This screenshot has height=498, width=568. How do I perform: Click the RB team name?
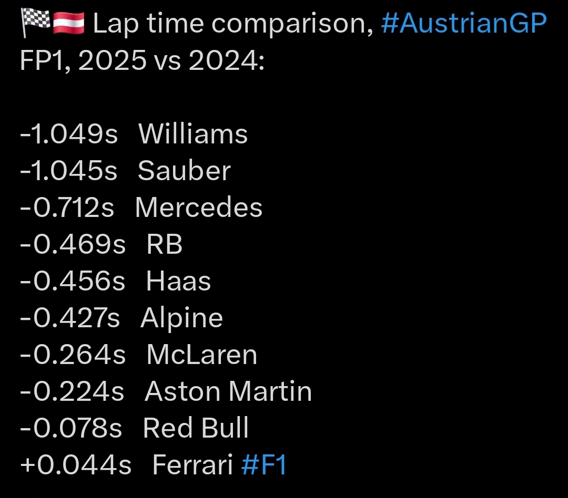(164, 244)
